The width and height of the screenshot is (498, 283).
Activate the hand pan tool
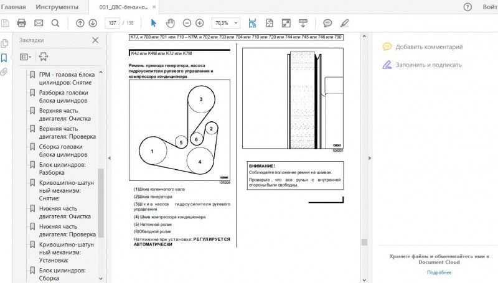pyautogui.click(x=170, y=23)
